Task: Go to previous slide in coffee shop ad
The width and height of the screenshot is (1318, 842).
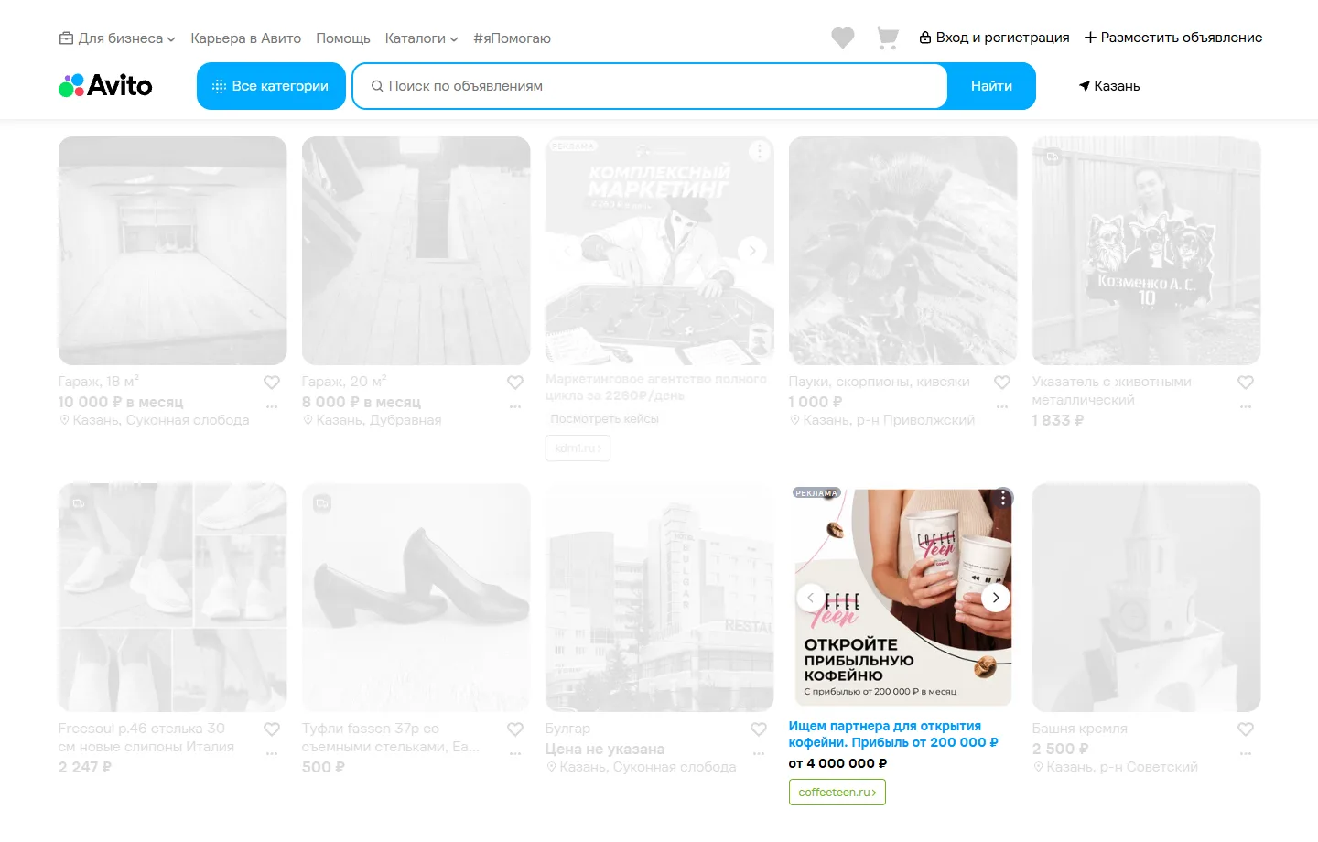Action: click(810, 598)
